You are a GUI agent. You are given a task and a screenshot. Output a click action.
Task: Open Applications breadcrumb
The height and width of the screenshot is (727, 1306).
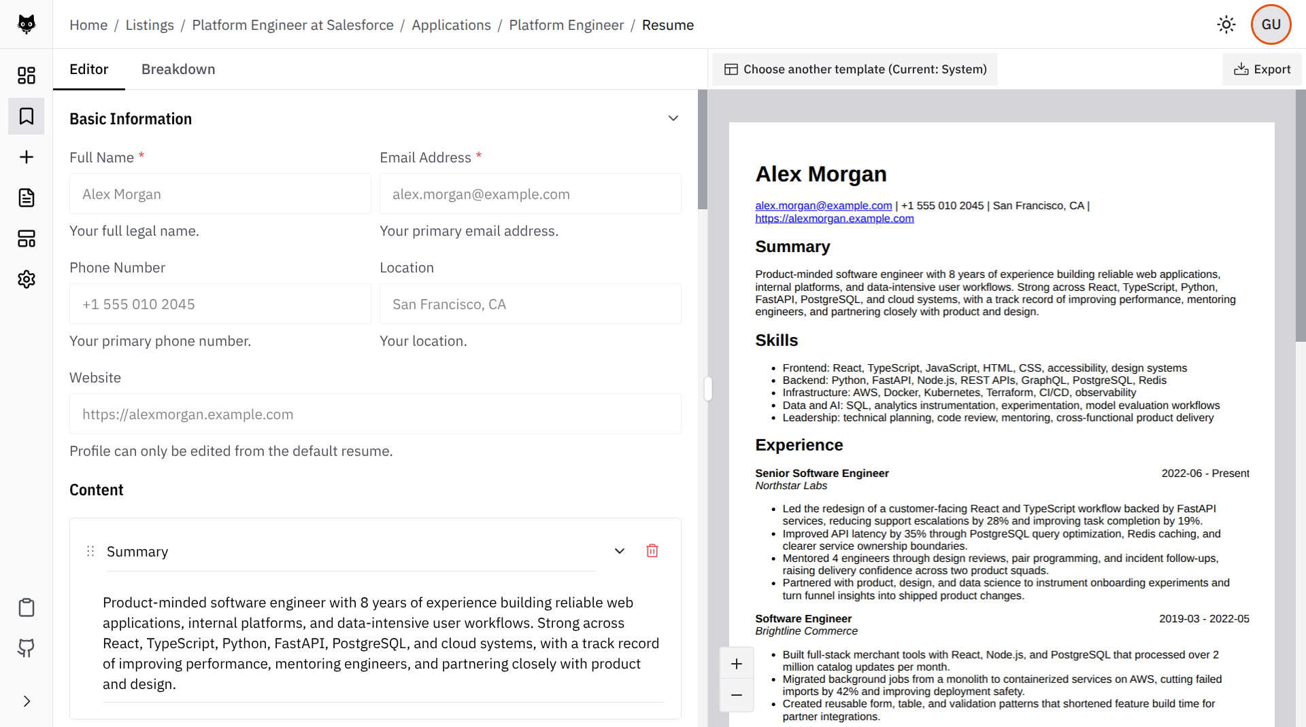click(451, 25)
